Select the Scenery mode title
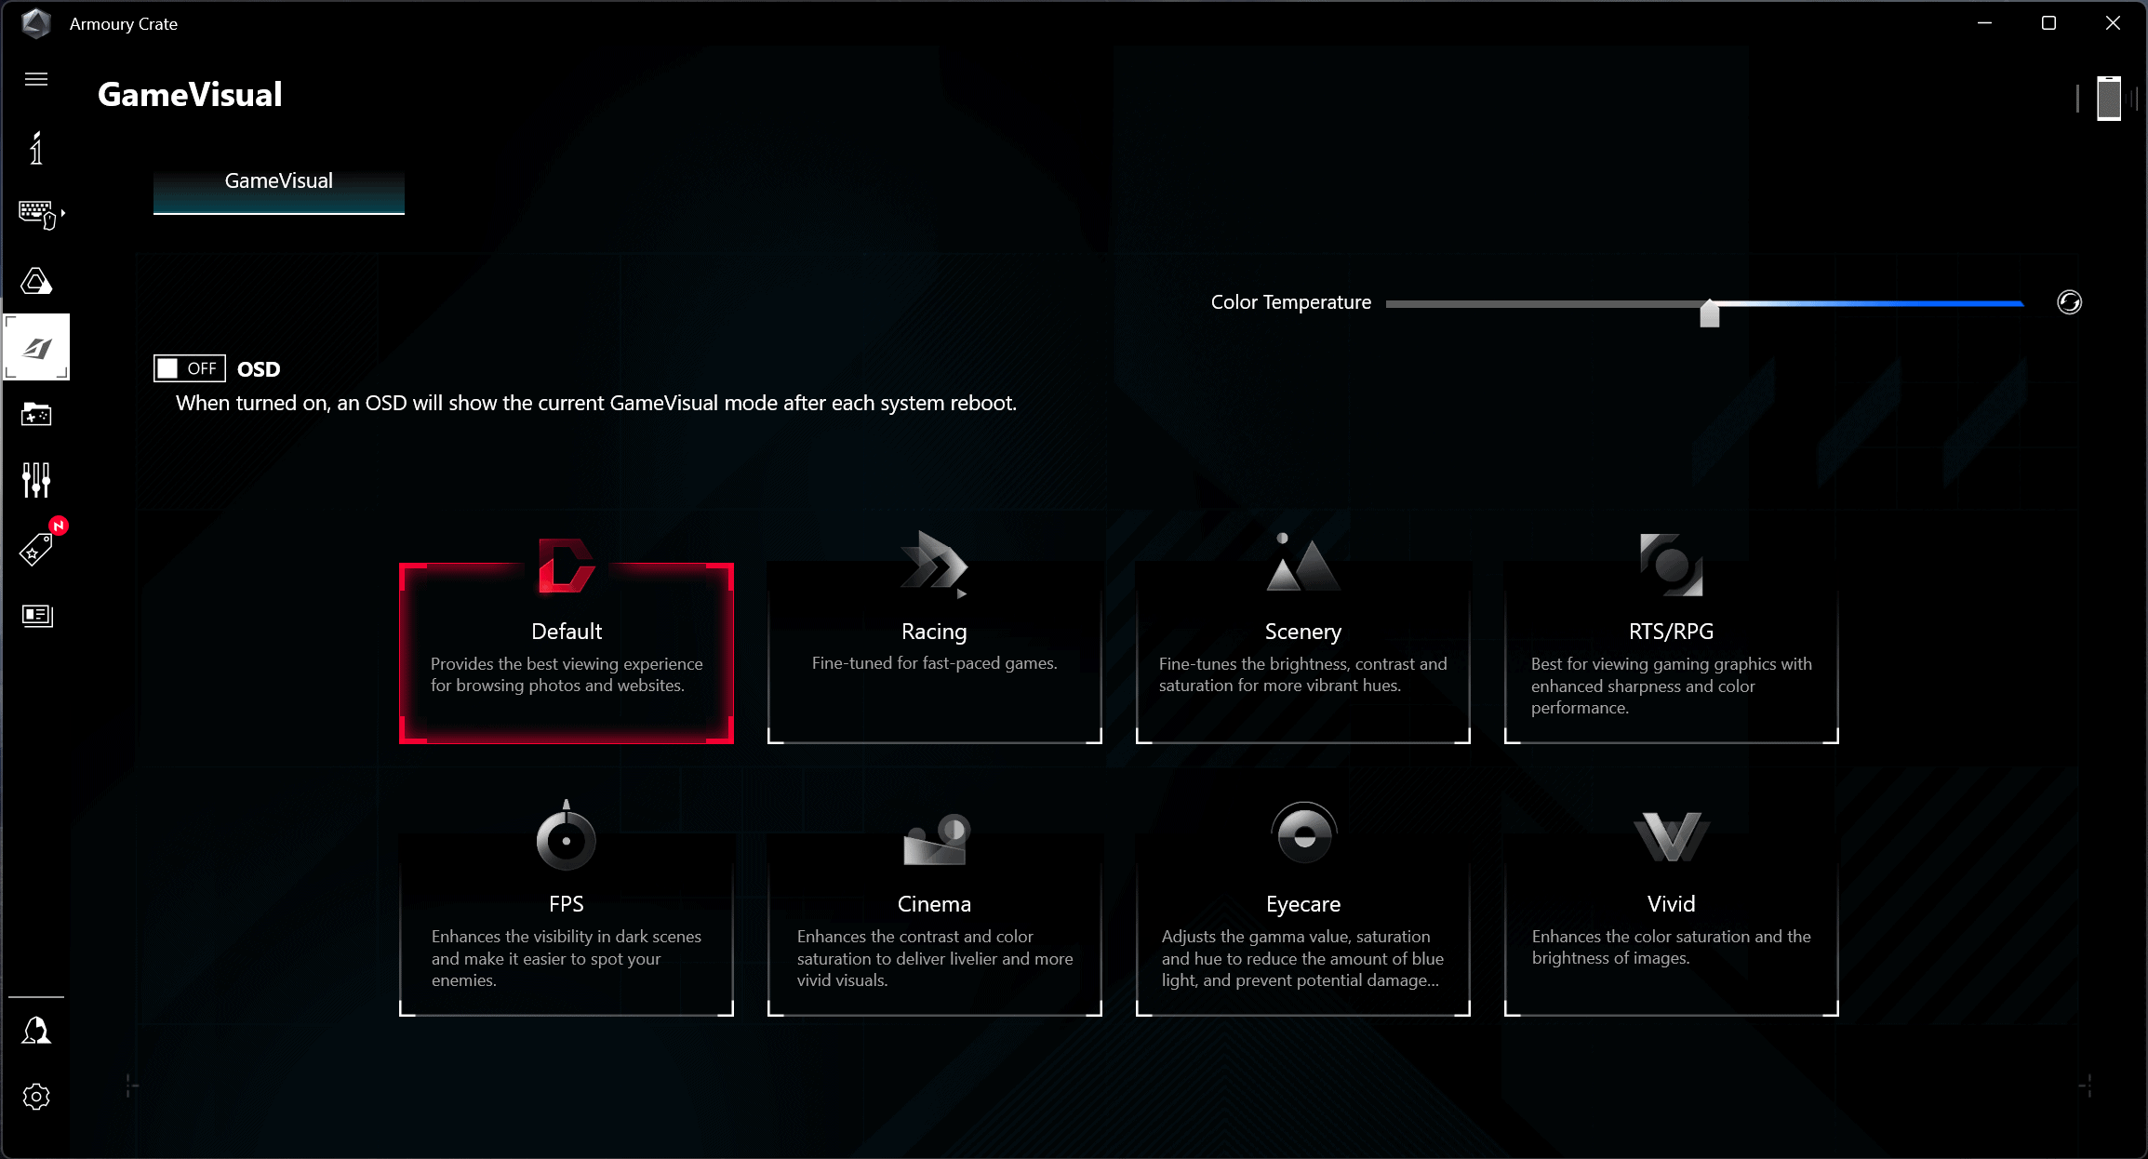Screen dimensions: 2148x1159 click(1302, 632)
